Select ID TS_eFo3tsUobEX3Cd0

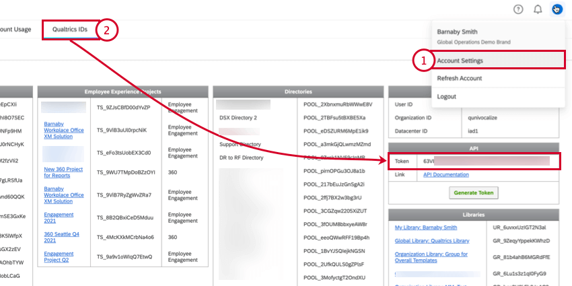(x=124, y=153)
